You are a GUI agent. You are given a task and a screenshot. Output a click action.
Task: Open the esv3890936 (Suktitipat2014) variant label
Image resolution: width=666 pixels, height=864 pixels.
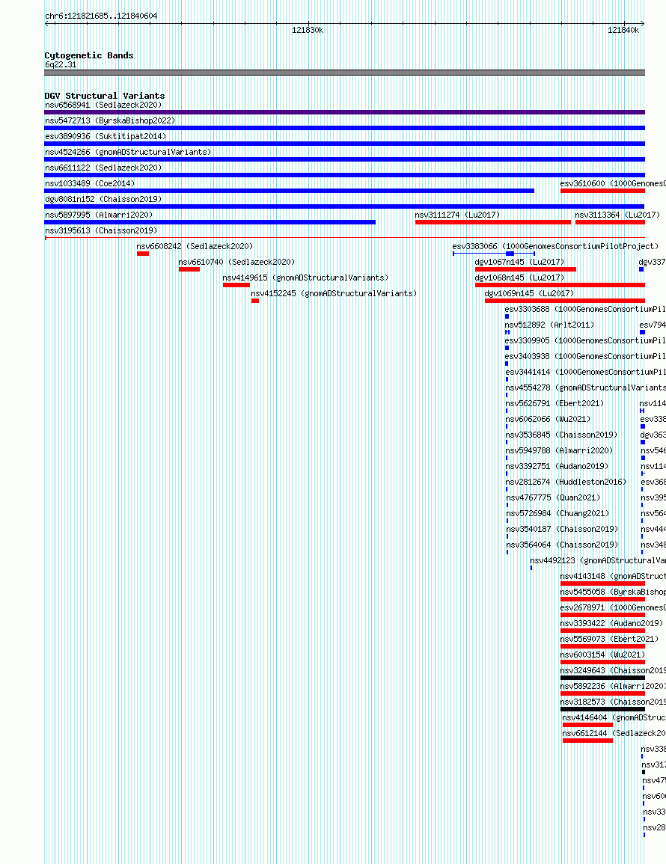tap(106, 136)
